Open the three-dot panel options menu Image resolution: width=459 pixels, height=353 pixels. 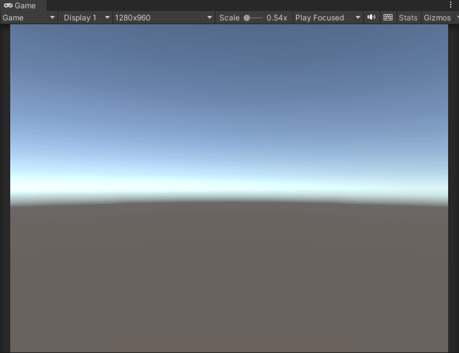[451, 4]
